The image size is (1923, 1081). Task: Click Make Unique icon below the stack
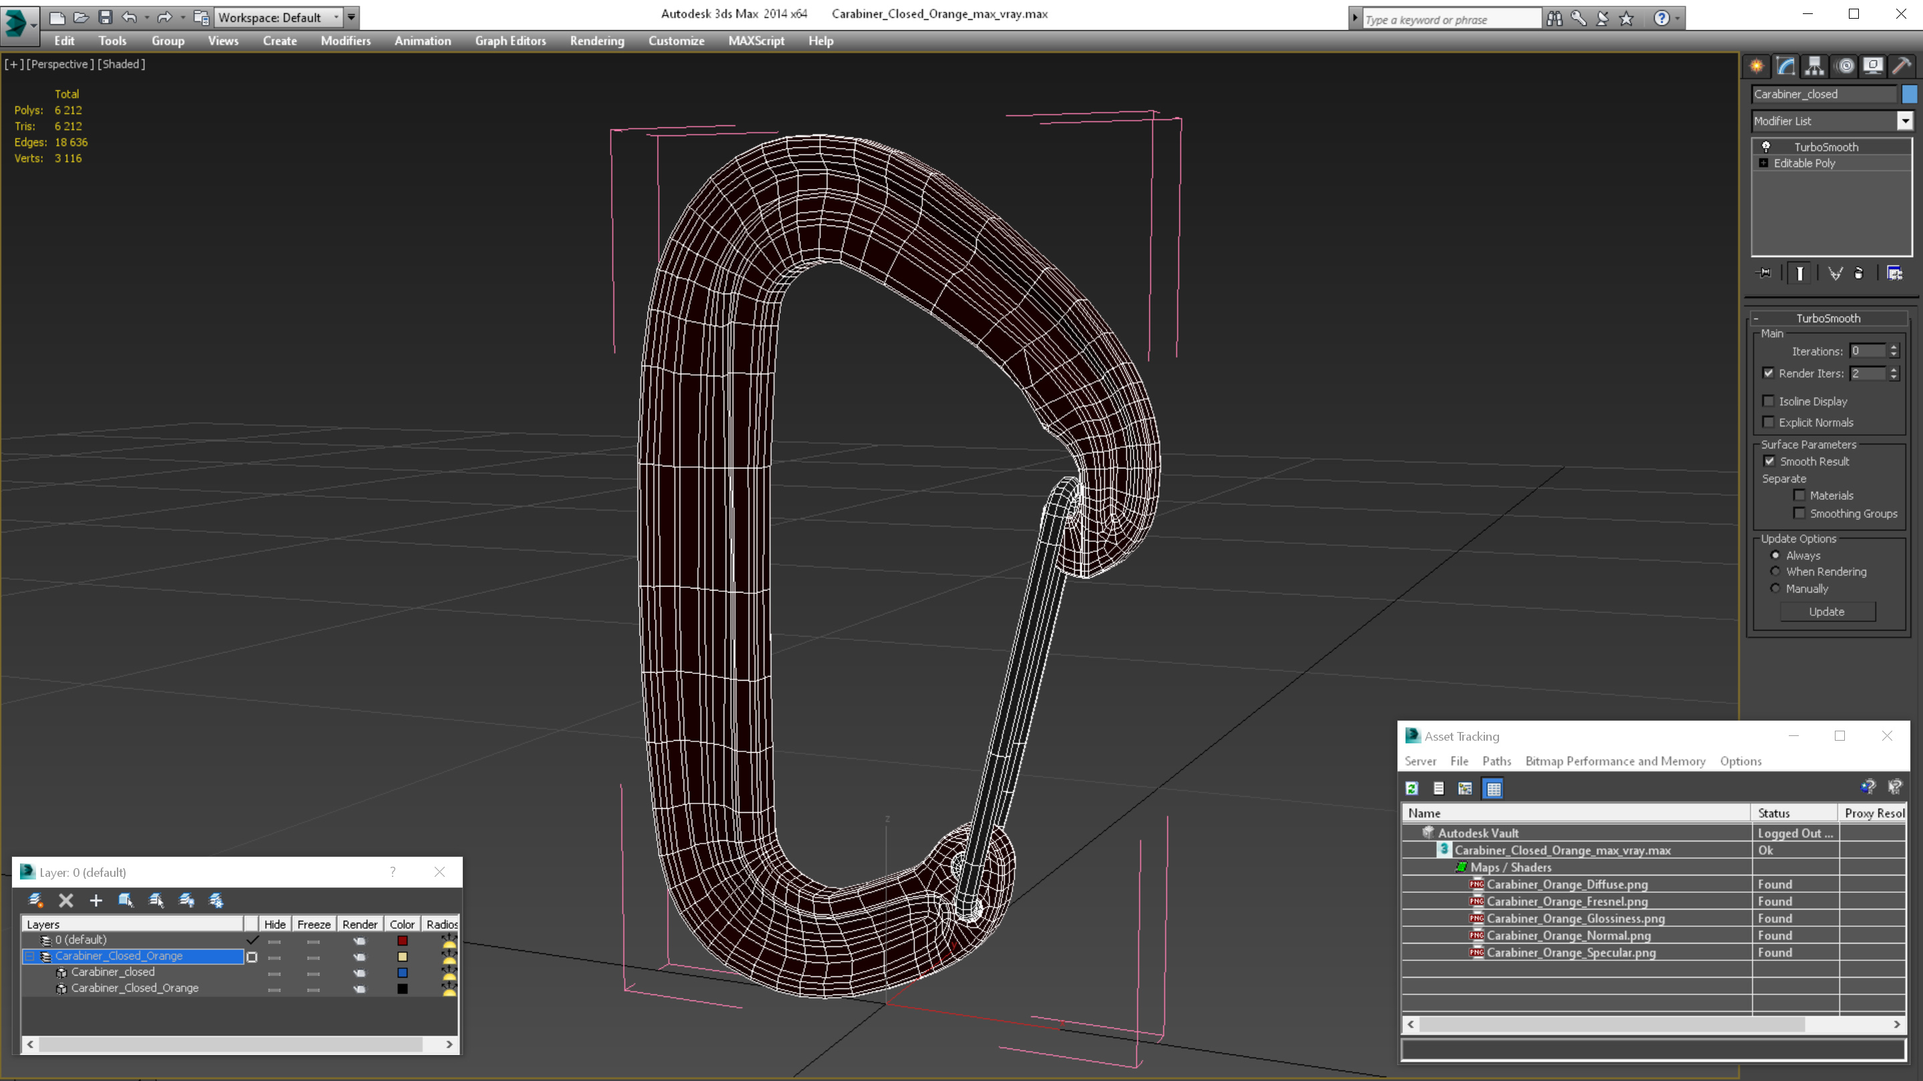(x=1836, y=273)
